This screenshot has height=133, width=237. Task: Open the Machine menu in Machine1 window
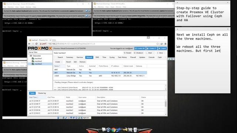coord(11,7)
